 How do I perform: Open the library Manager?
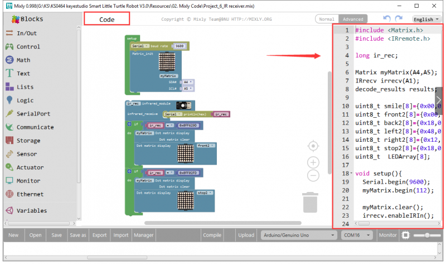(x=144, y=235)
